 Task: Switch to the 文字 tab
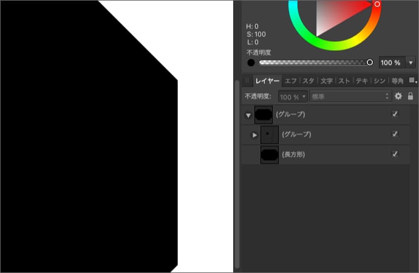327,81
